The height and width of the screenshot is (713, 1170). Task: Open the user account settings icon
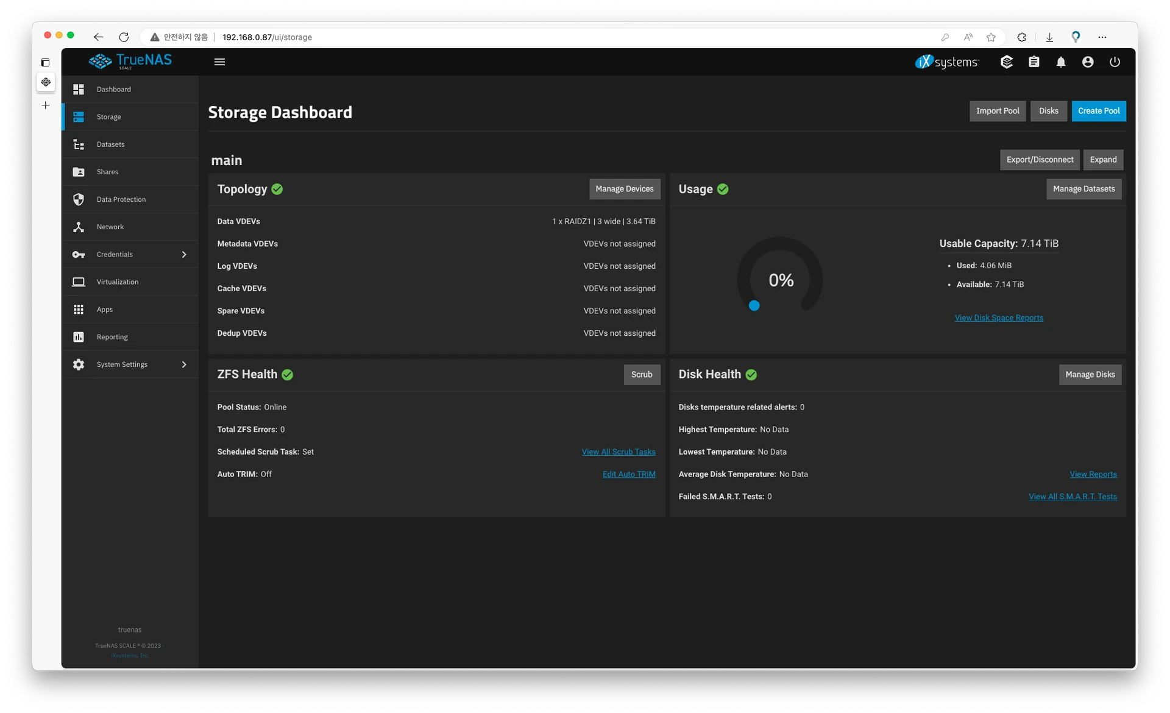[x=1088, y=62]
